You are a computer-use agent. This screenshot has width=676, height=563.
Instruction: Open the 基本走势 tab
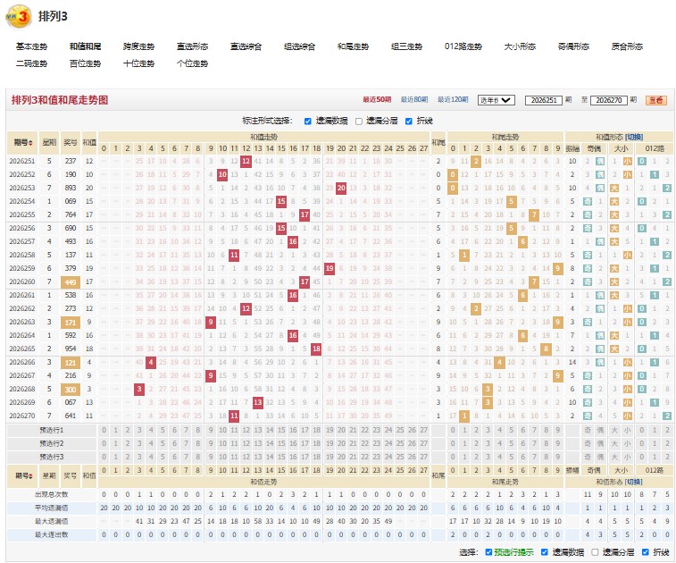coord(31,46)
